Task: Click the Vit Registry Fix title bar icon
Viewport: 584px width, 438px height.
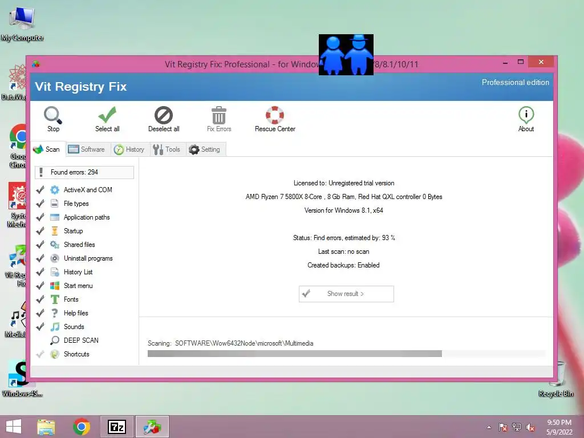Action: pos(36,64)
